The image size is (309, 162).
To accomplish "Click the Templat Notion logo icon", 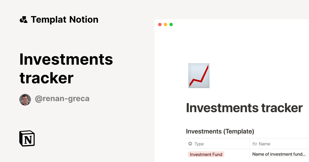I will (x=23, y=19).
